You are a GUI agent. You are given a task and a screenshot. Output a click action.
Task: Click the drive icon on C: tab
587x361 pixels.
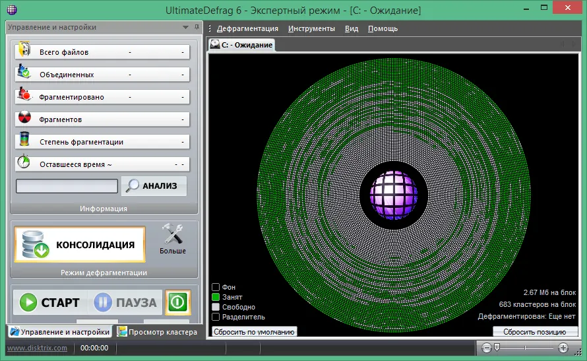click(x=214, y=45)
